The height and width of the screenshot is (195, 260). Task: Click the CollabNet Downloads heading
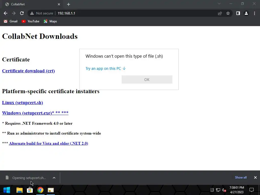40,36
